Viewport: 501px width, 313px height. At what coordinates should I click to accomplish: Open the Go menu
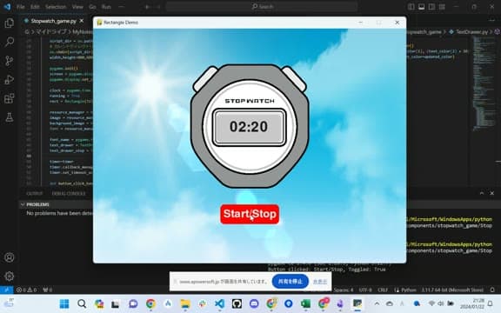point(92,7)
